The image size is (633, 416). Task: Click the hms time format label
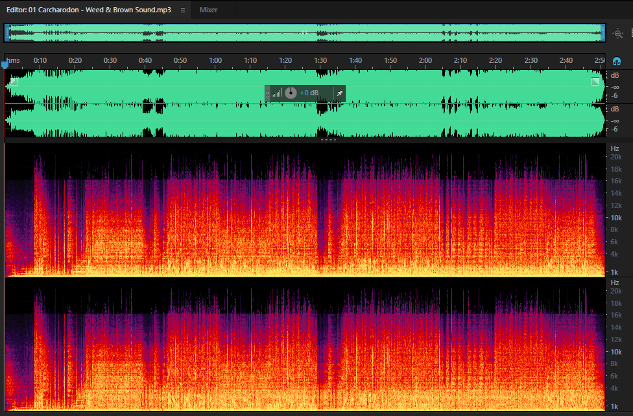[x=13, y=60]
